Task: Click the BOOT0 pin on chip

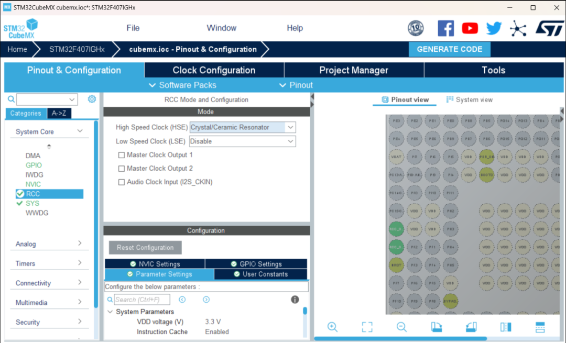Action: click(x=486, y=174)
